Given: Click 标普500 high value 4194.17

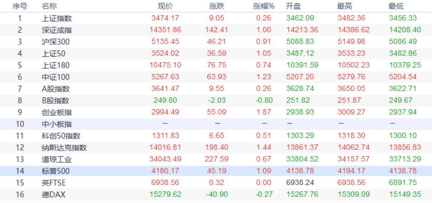Looking at the screenshot, I should (351, 171).
